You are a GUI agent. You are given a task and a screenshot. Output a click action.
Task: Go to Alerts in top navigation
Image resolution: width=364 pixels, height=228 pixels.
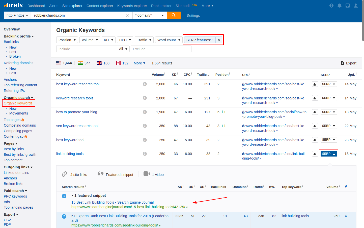coord(54,6)
